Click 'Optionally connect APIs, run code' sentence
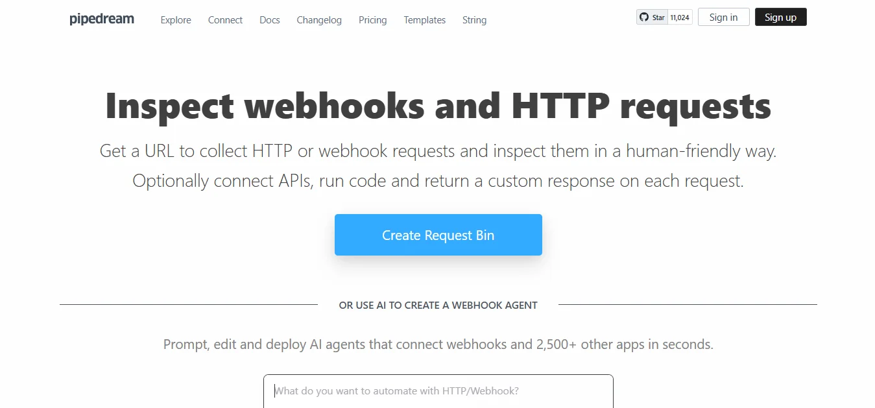 coord(438,180)
